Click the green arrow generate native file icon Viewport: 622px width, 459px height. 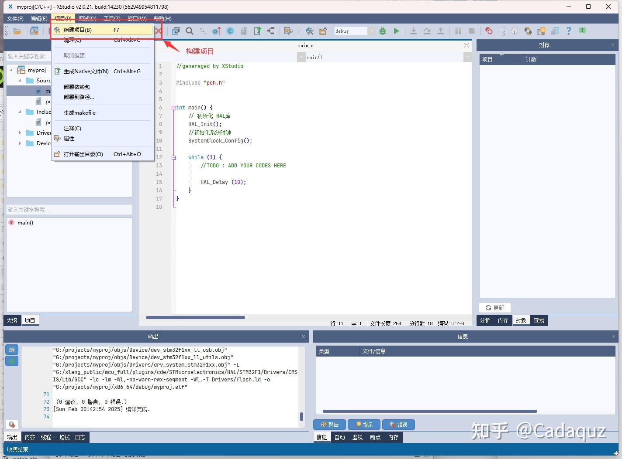(x=257, y=31)
